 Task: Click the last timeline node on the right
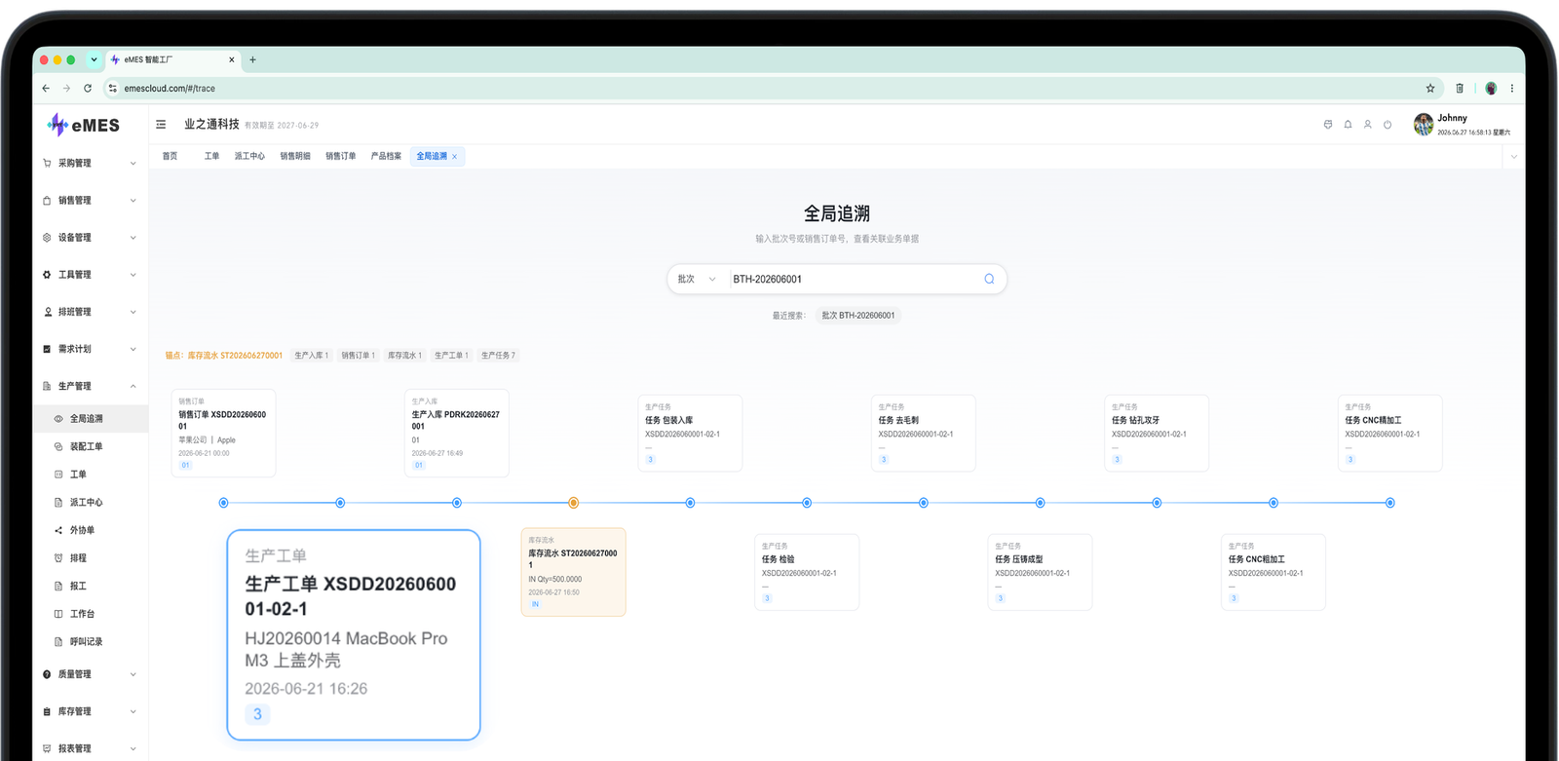pyautogui.click(x=1390, y=503)
